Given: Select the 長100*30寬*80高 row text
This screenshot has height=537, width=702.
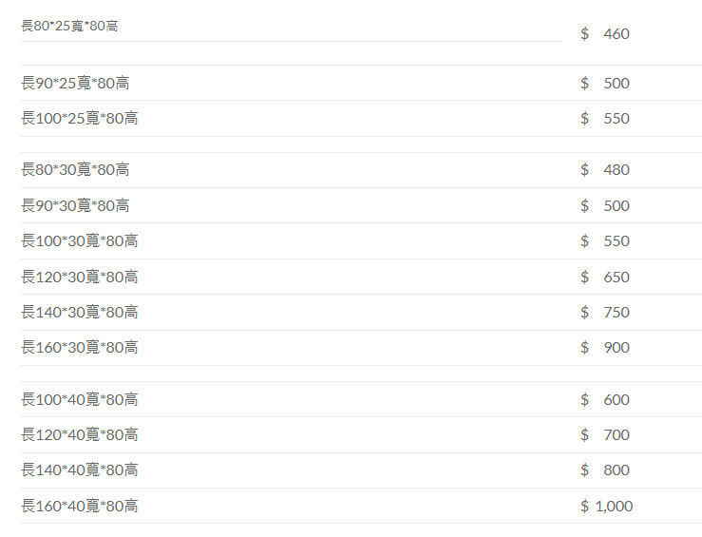Looking at the screenshot, I should coord(79,241).
